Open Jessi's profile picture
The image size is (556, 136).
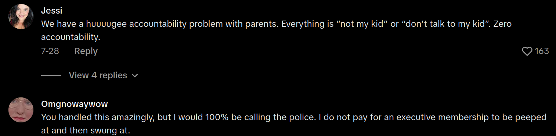[x=21, y=17]
